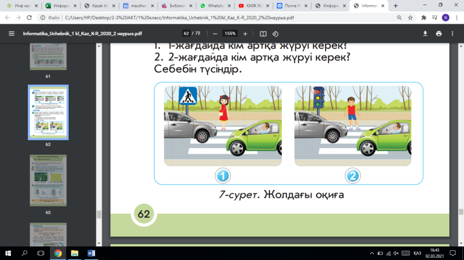Switch input language ҚАЗ
464x260 pixels.
coord(417,253)
